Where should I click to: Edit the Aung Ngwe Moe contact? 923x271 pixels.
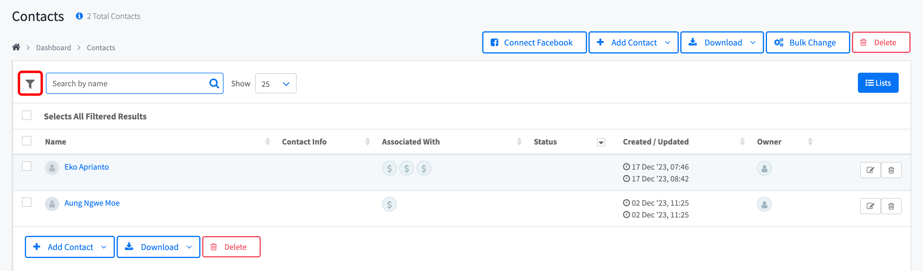[x=870, y=206]
